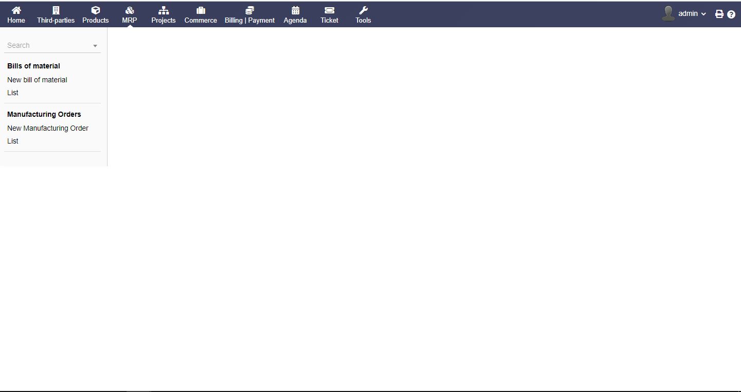Select the MRP menu label
This screenshot has height=392, width=741.
coord(130,21)
